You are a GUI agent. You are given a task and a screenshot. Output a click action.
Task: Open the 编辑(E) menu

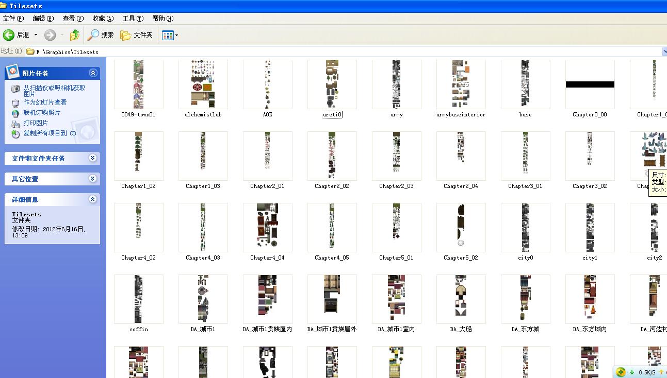[x=43, y=19]
